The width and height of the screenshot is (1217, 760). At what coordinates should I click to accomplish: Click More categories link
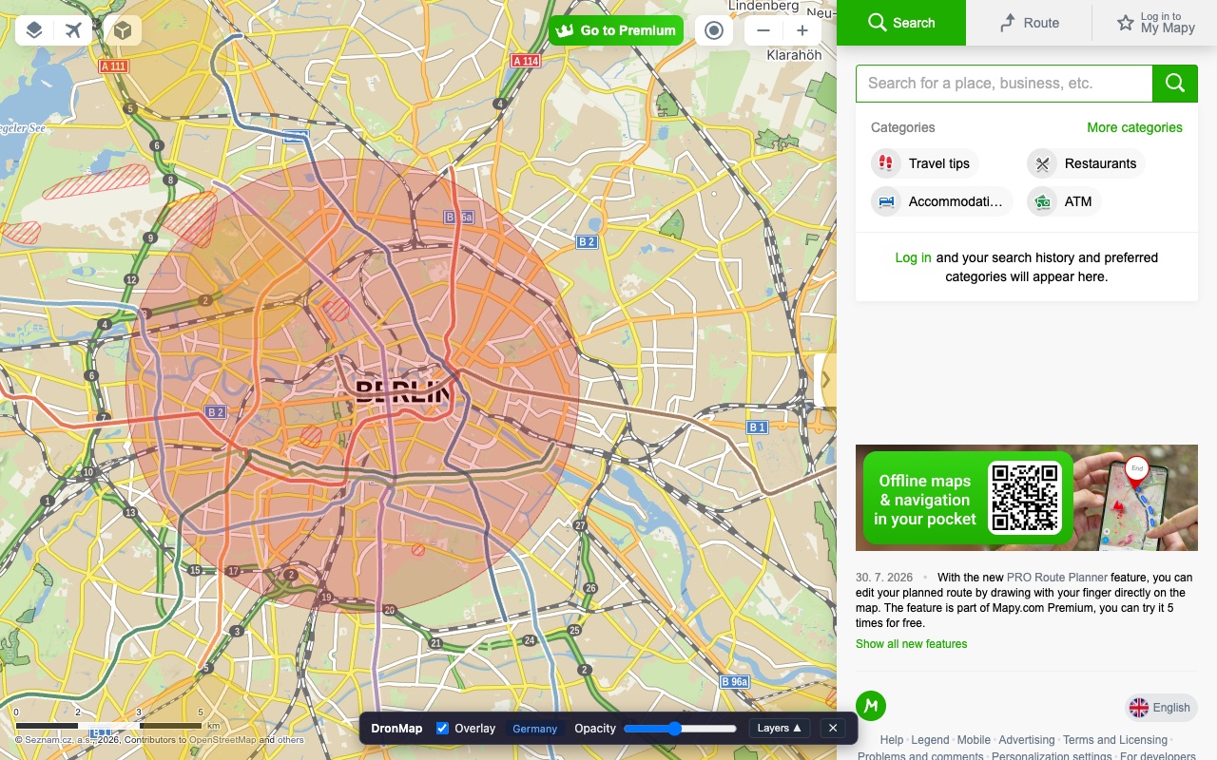pyautogui.click(x=1134, y=127)
